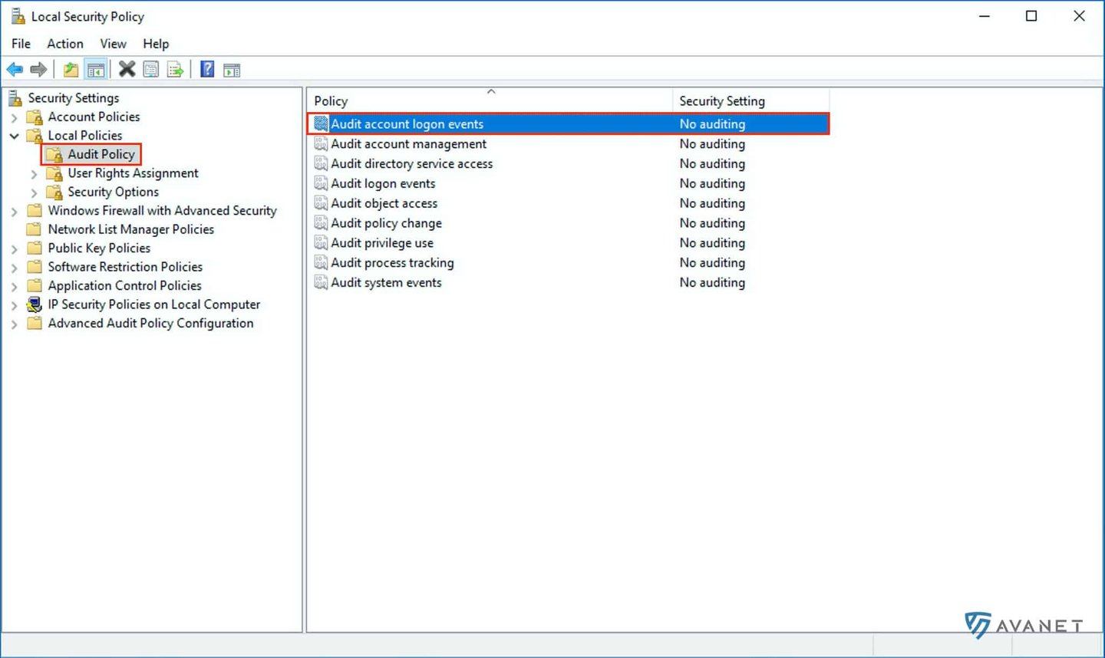Click the Audit logon events policy icon

coord(321,183)
